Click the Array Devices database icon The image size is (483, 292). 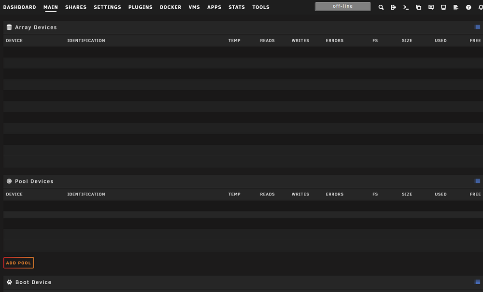(x=9, y=27)
